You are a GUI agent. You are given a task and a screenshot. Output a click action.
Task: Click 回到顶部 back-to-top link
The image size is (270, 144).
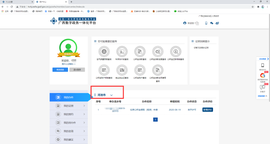pyautogui.click(x=262, y=96)
